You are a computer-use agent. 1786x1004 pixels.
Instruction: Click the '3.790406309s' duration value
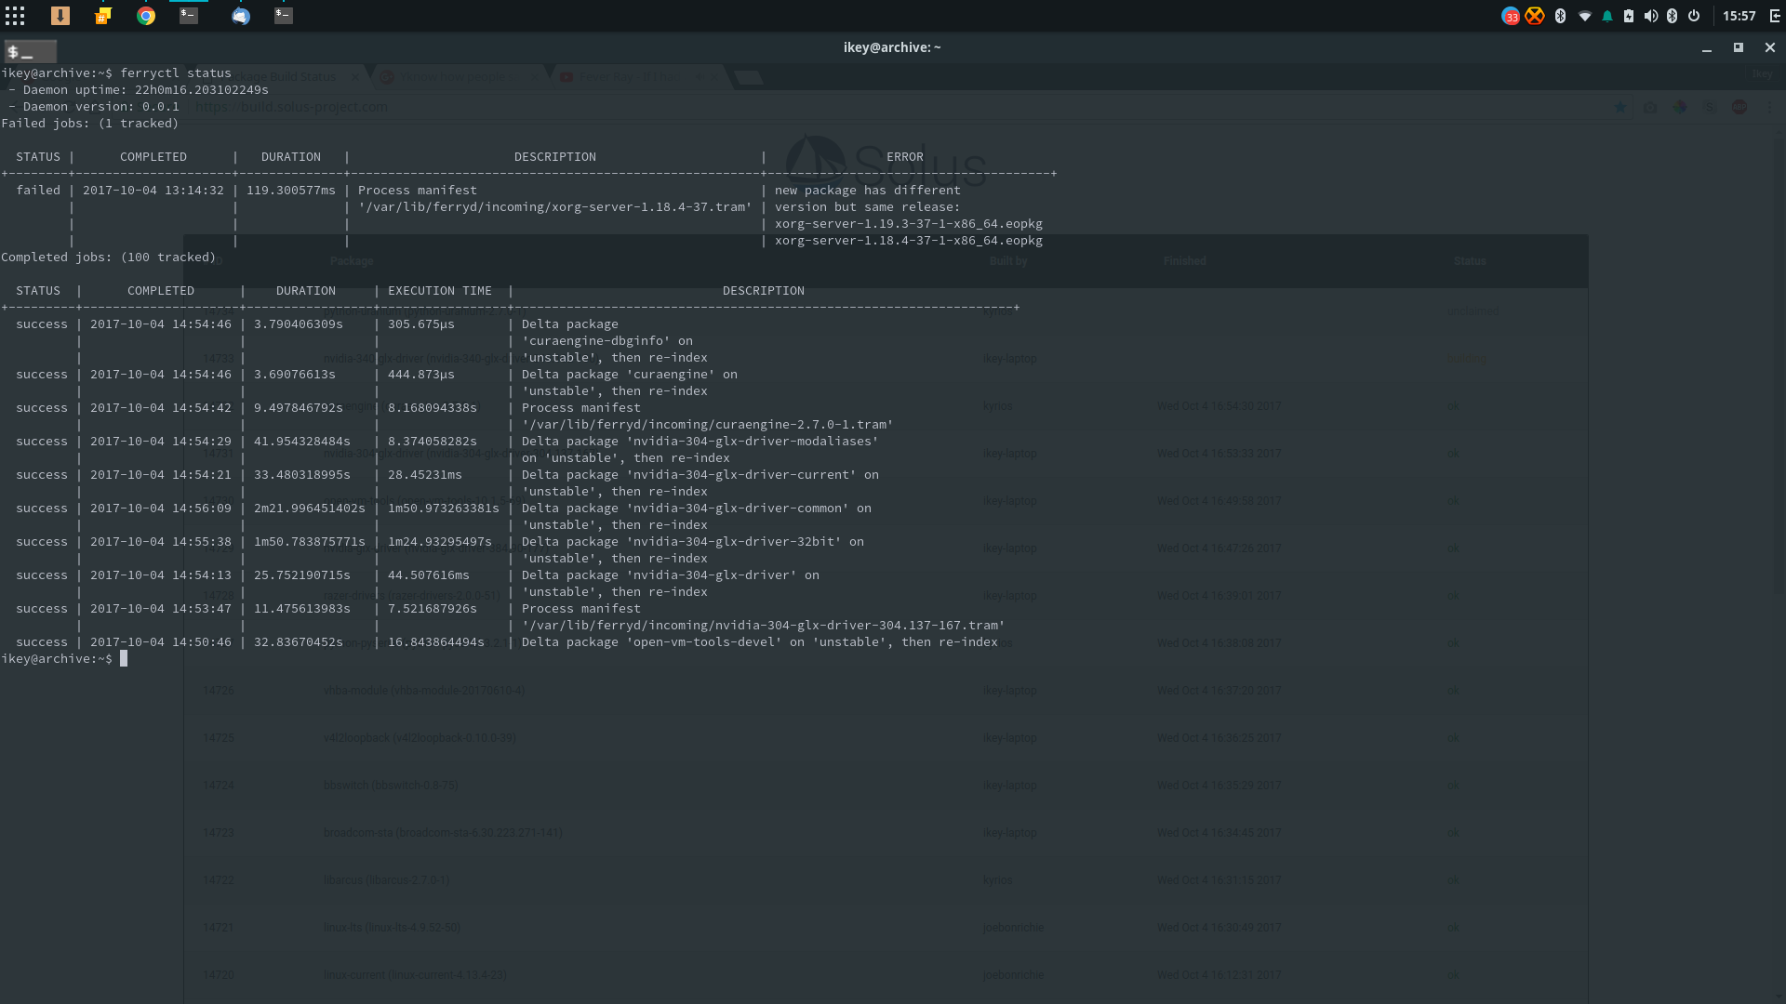point(299,324)
